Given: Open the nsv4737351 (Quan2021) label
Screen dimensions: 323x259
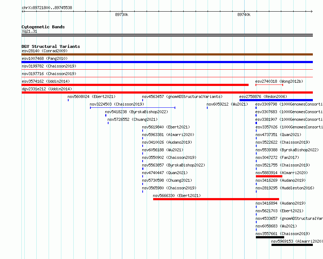Looking at the screenshot, I should click(278, 135).
